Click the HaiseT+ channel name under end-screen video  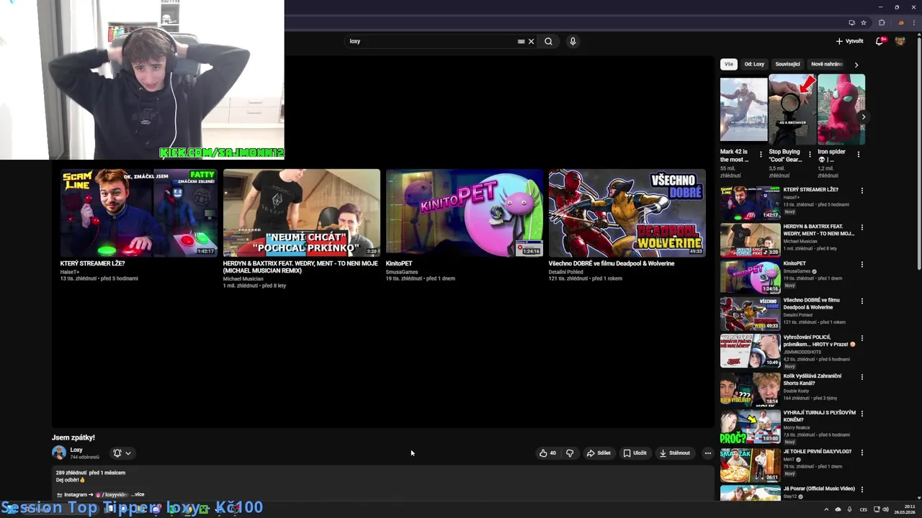(x=69, y=272)
